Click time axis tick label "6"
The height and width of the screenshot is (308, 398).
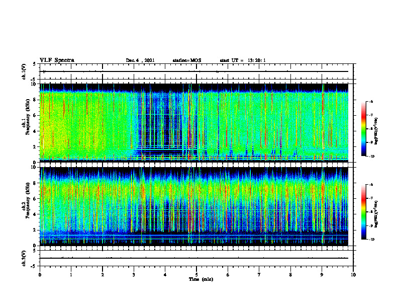228,275
